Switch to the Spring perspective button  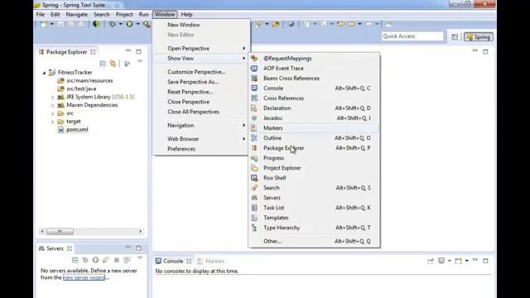[x=479, y=36]
